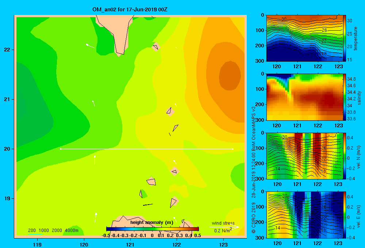Click the 'vel. E (m/s)' label
The width and height of the screenshot is (365, 248).
pos(359,216)
